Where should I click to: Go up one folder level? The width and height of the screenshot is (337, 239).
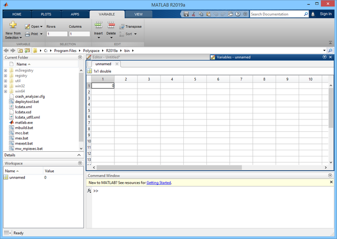[20, 50]
